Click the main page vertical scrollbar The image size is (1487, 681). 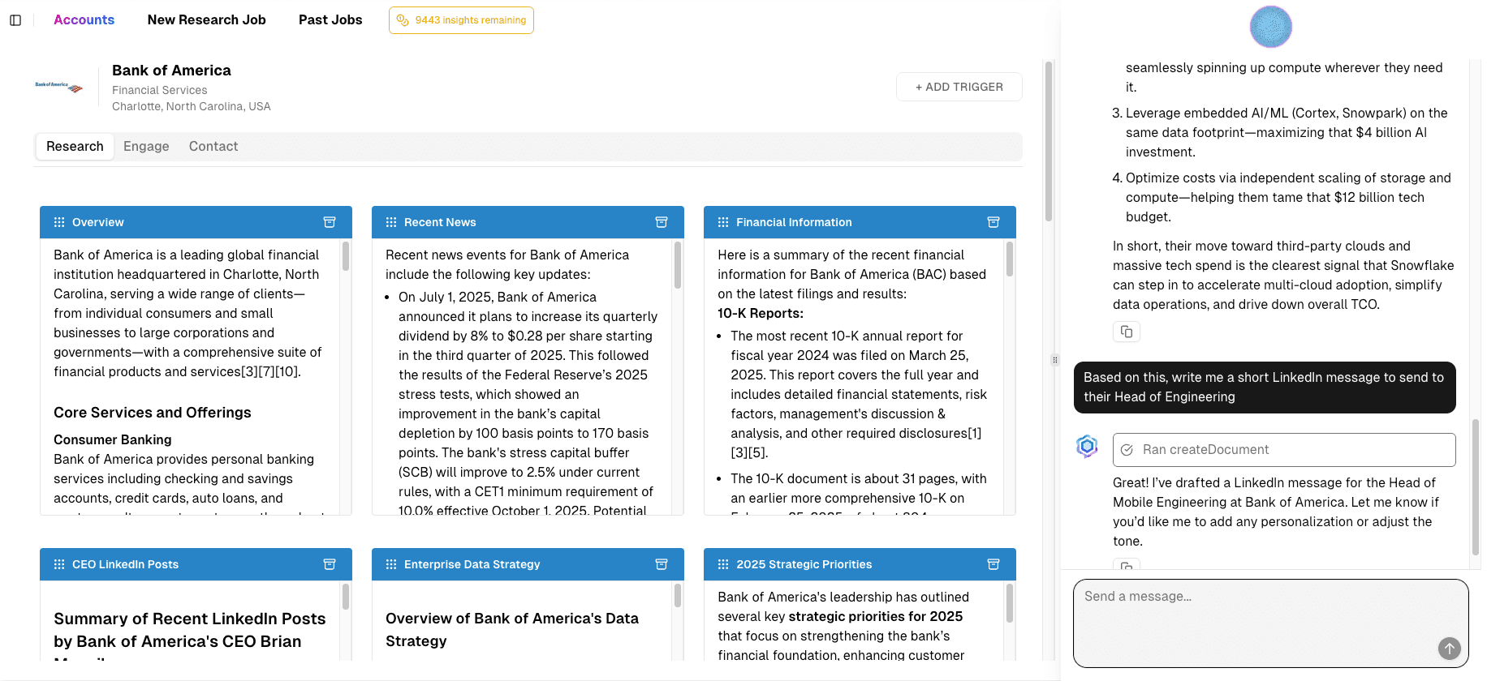[1049, 141]
